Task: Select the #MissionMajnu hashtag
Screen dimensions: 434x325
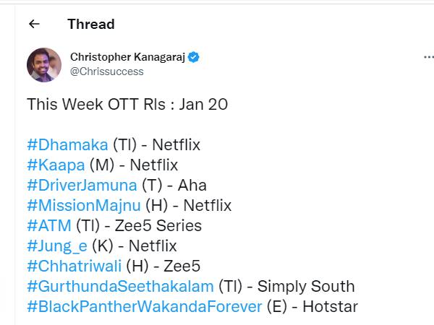Action: [x=84, y=205]
